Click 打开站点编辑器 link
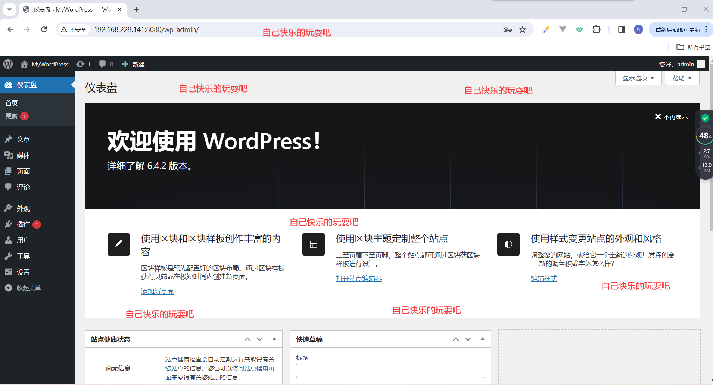 [x=359, y=279]
